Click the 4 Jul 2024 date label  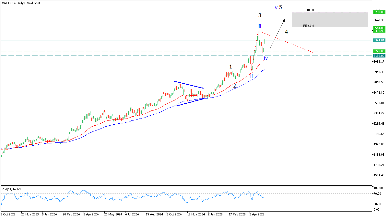(x=133, y=214)
